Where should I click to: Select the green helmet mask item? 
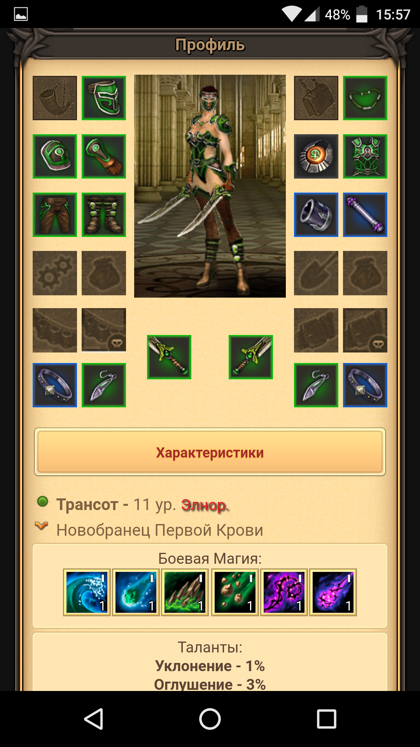pos(104,98)
